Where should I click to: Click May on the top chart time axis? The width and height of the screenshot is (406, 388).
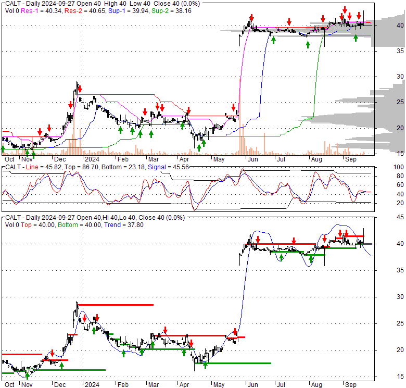(x=219, y=159)
